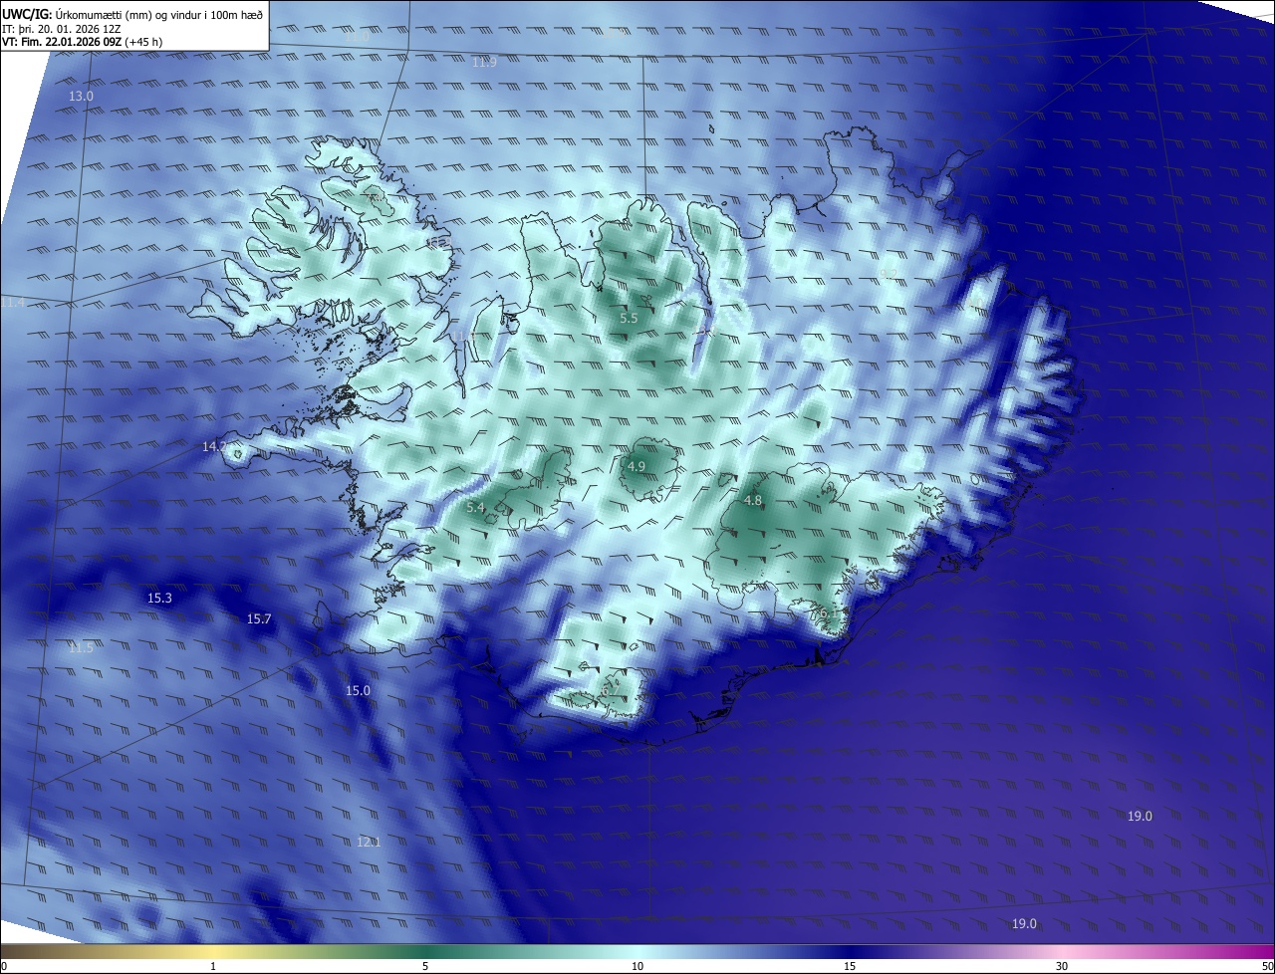Click the '0' tick on the color scale
The image size is (1275, 974).
pos(4,967)
